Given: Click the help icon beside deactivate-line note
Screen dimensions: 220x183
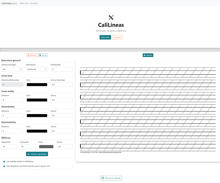Looking at the screenshot, I should pos(4,166).
